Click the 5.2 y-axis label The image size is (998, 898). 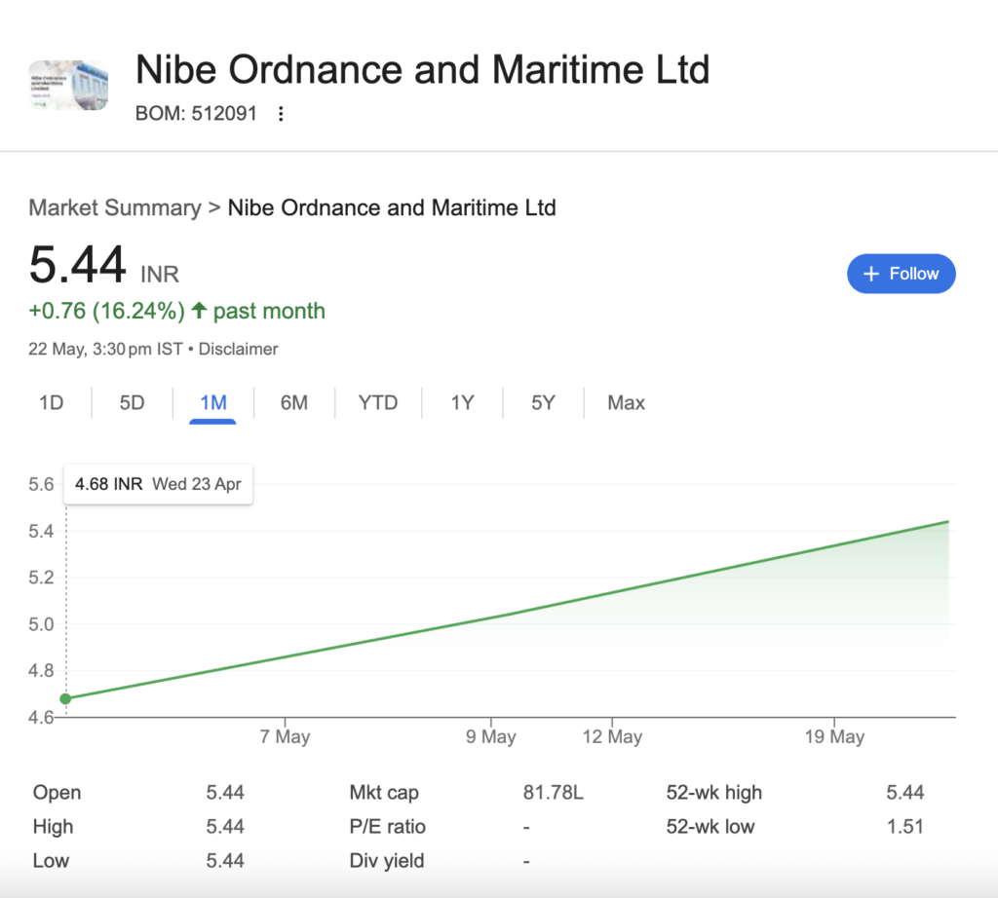(x=41, y=578)
